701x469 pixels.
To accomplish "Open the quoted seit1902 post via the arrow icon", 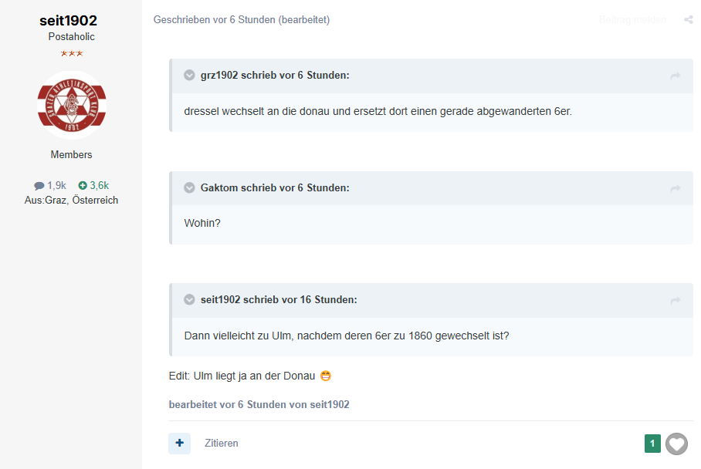I will (x=676, y=301).
